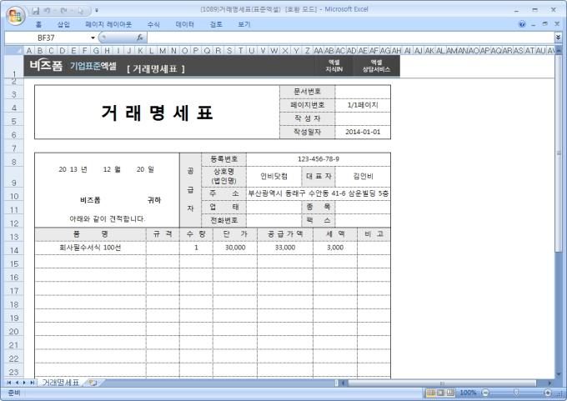Click the representative name cell 김인비
Screen dimensions: 567x401
(x=363, y=176)
